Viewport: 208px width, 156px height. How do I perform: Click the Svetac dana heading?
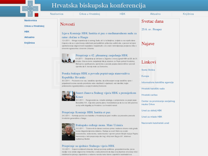152,21
